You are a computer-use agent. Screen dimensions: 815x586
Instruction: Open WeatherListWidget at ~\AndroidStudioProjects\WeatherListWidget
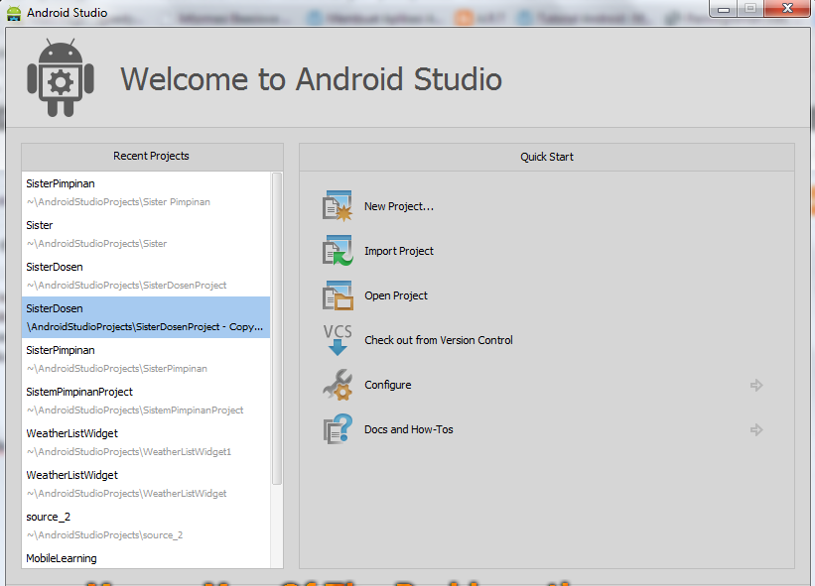point(146,484)
